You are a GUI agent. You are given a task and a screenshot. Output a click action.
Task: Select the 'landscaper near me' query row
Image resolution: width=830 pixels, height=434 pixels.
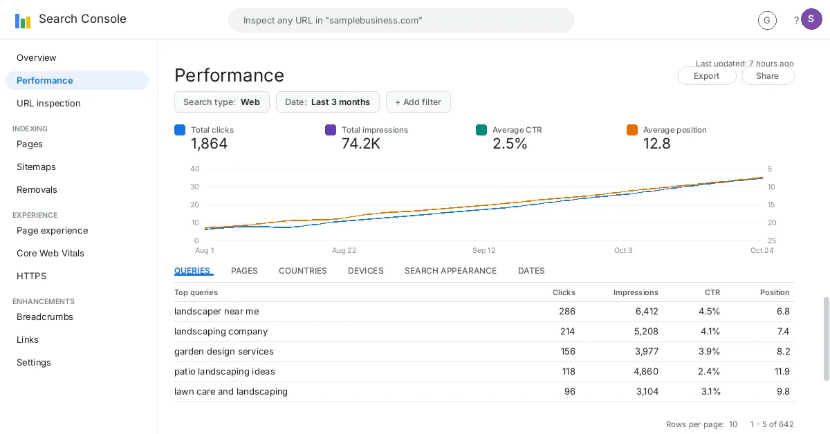pyautogui.click(x=484, y=312)
